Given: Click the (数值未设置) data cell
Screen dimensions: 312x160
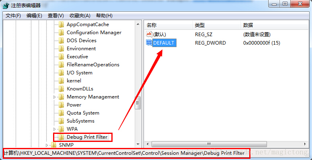Looking at the screenshot, I should pyautogui.click(x=257, y=35).
